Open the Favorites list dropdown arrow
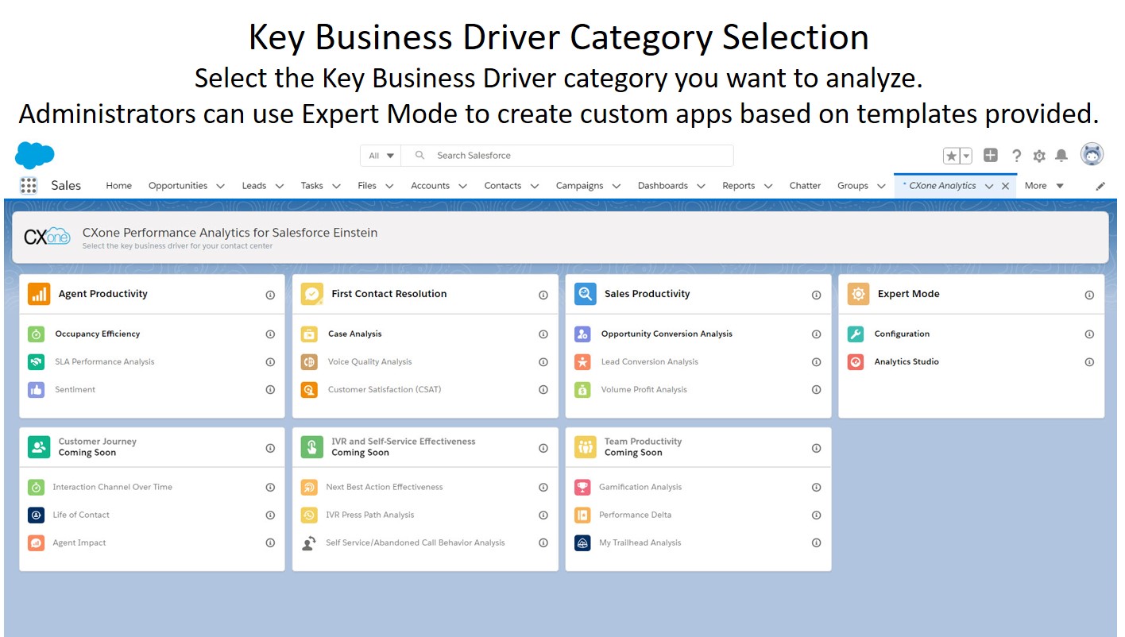The width and height of the screenshot is (1125, 637). click(966, 156)
